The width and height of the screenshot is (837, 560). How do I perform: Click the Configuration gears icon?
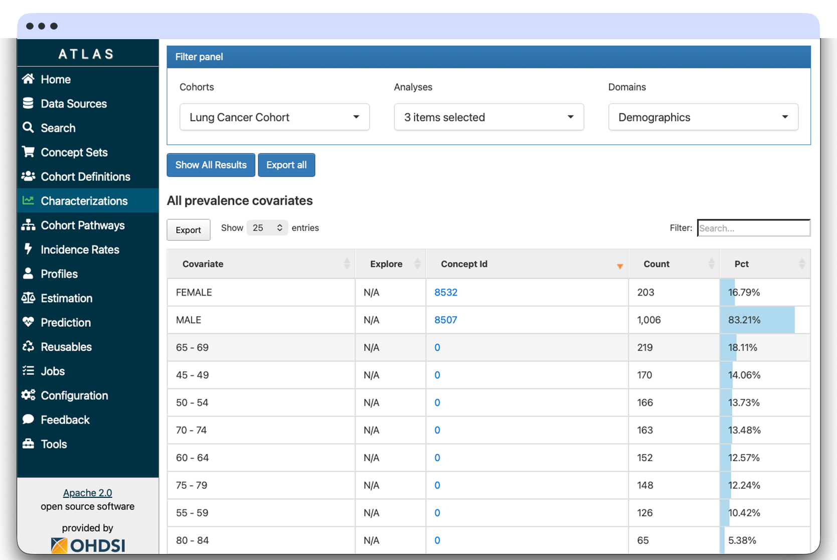click(28, 395)
